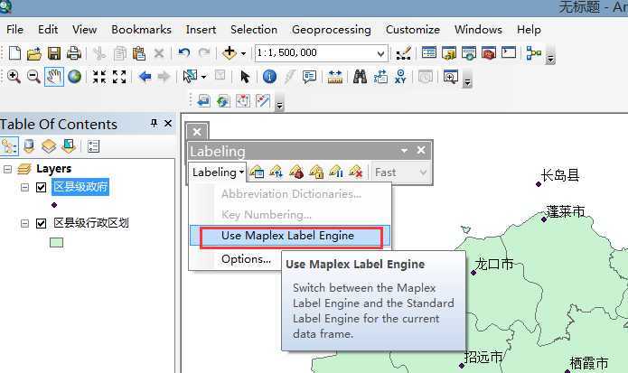Open the Insert menu
The image size is (628, 373).
click(201, 30)
